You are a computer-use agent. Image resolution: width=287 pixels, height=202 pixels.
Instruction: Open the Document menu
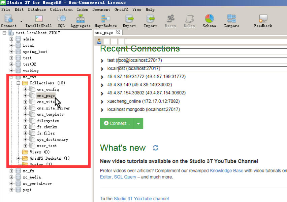pos(101,9)
